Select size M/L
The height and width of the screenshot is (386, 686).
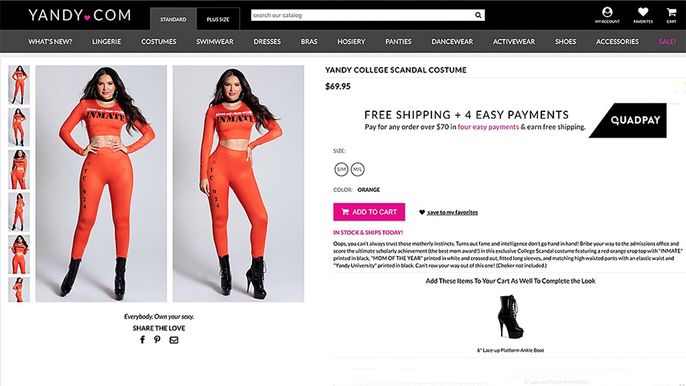pos(357,170)
